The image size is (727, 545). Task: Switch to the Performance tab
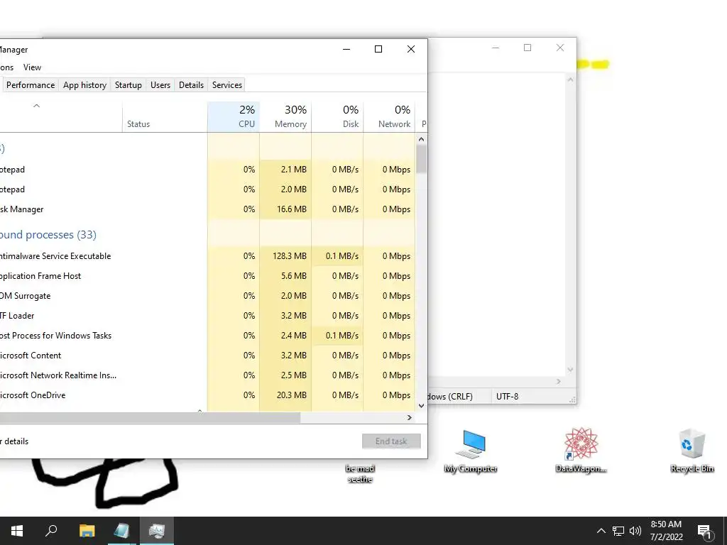(31, 85)
